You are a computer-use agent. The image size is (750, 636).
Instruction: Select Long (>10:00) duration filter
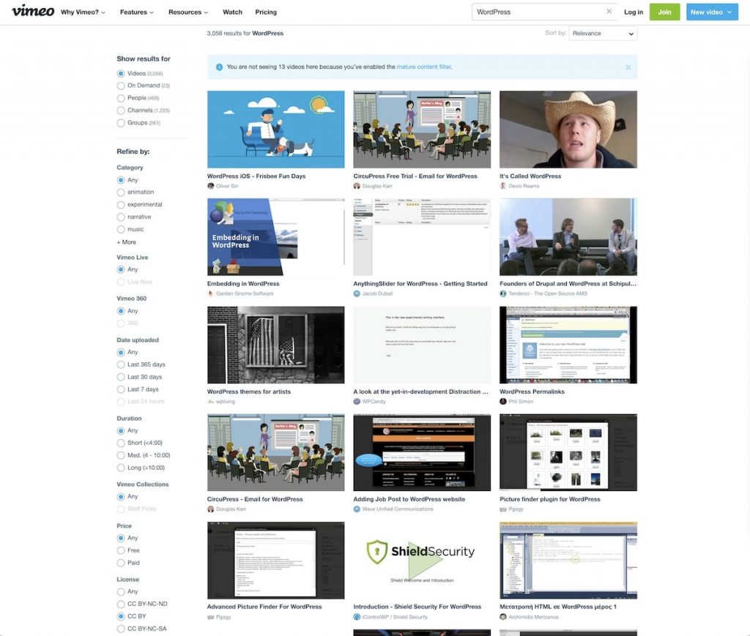(x=121, y=468)
